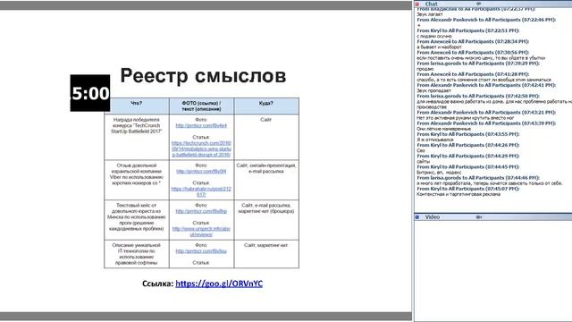Click the 'IT-технологии' description cell
The width and height of the screenshot is (572, 322).
(137, 254)
